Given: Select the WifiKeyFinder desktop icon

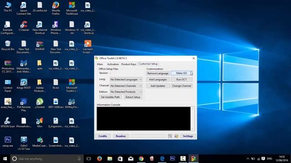Looking at the screenshot, I should coord(72,103).
